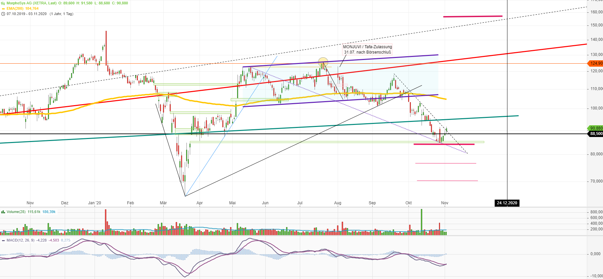Screen dimensions: 603x279
Task: Open the EMA(200) indicator label
Action: click(15, 9)
